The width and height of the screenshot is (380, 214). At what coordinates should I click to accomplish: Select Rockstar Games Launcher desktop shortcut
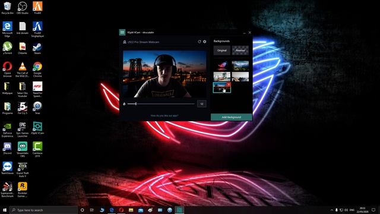click(x=23, y=190)
